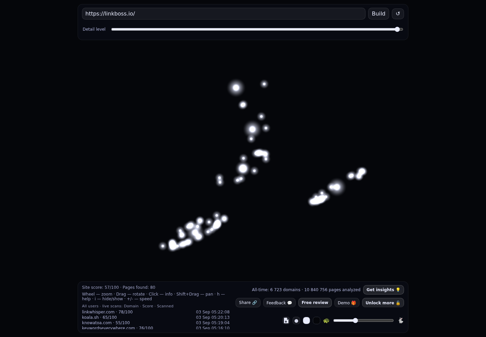Open the knowatoa.com scan row
Viewport: 486px width, 337px height.
[156, 323]
